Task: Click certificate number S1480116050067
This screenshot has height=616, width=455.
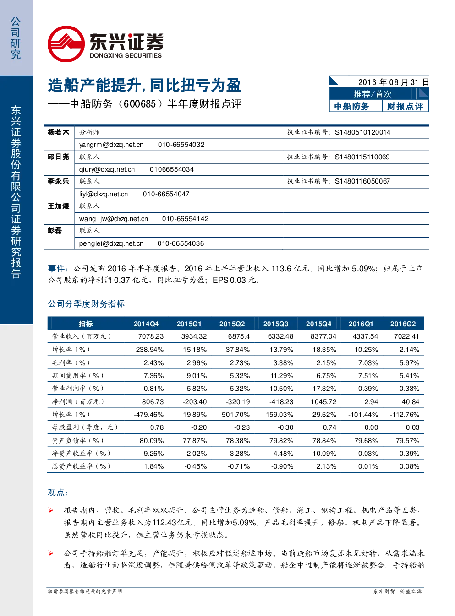Action: point(362,181)
